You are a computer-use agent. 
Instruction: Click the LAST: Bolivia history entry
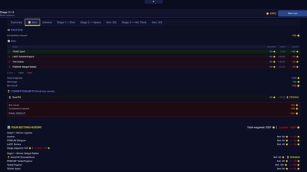point(14,144)
